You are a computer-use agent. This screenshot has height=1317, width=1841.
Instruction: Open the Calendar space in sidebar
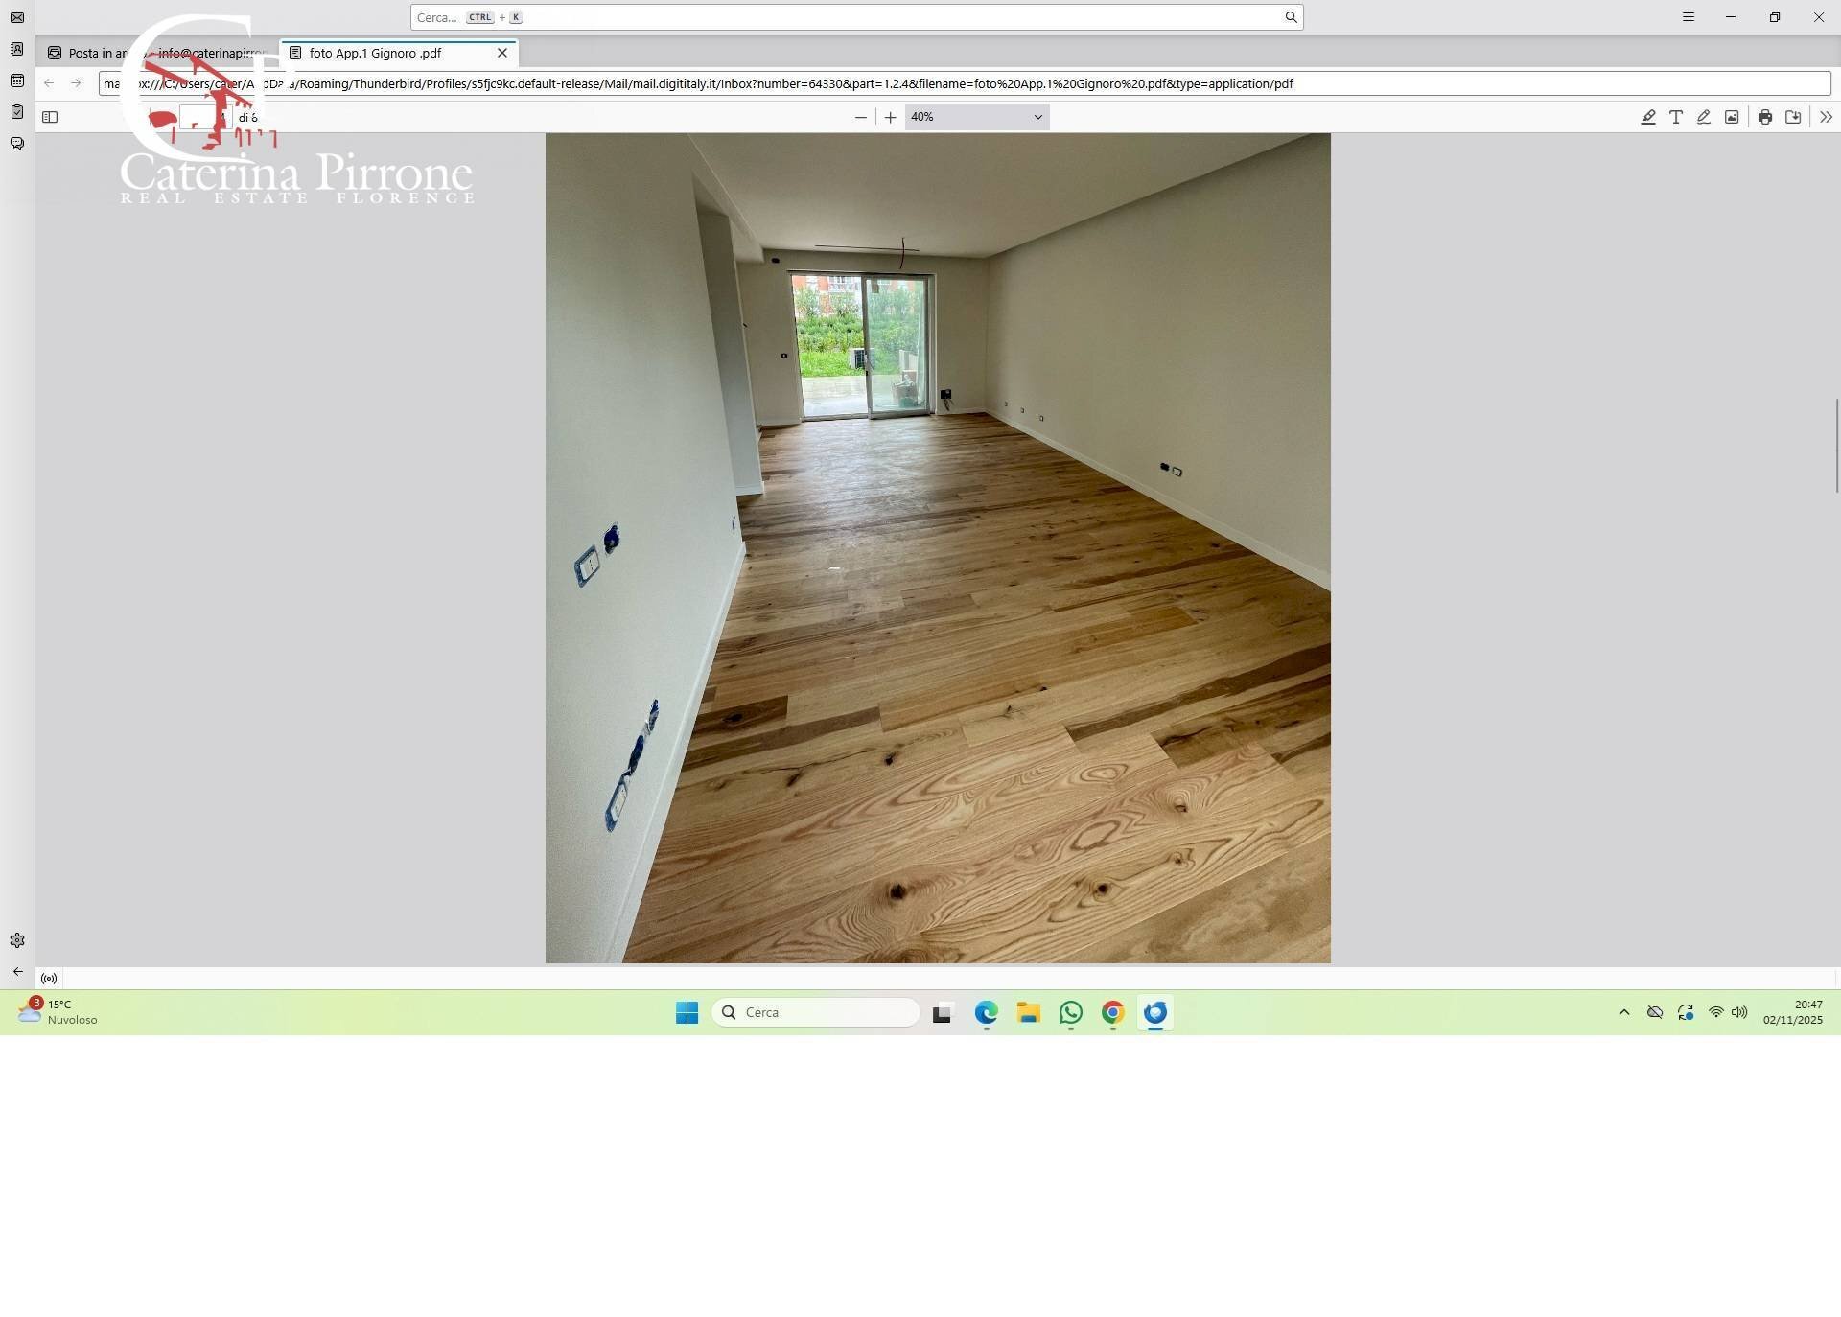[17, 81]
